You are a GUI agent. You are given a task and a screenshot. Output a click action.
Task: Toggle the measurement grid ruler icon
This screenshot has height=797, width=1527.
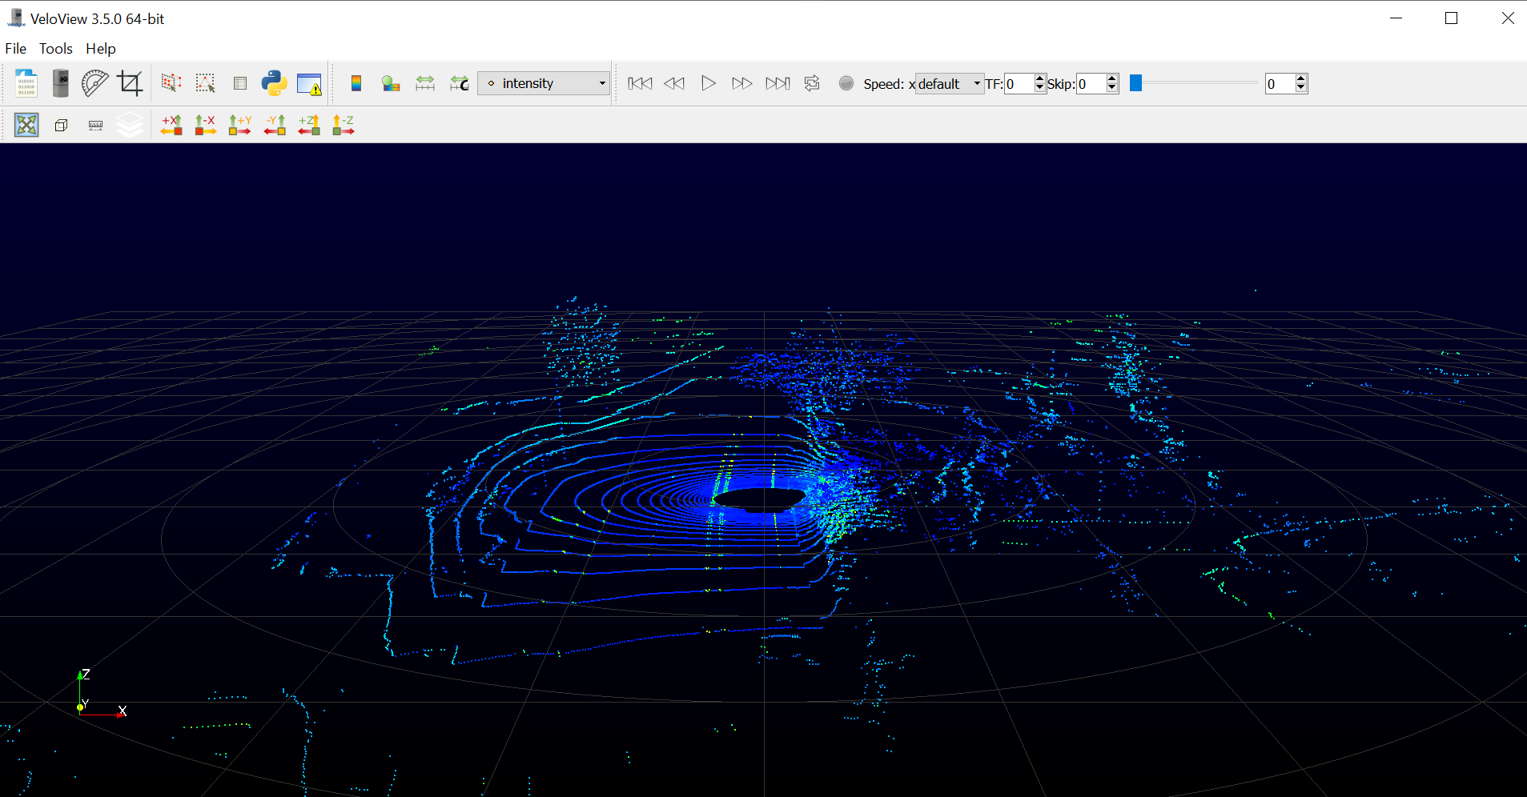click(x=95, y=125)
